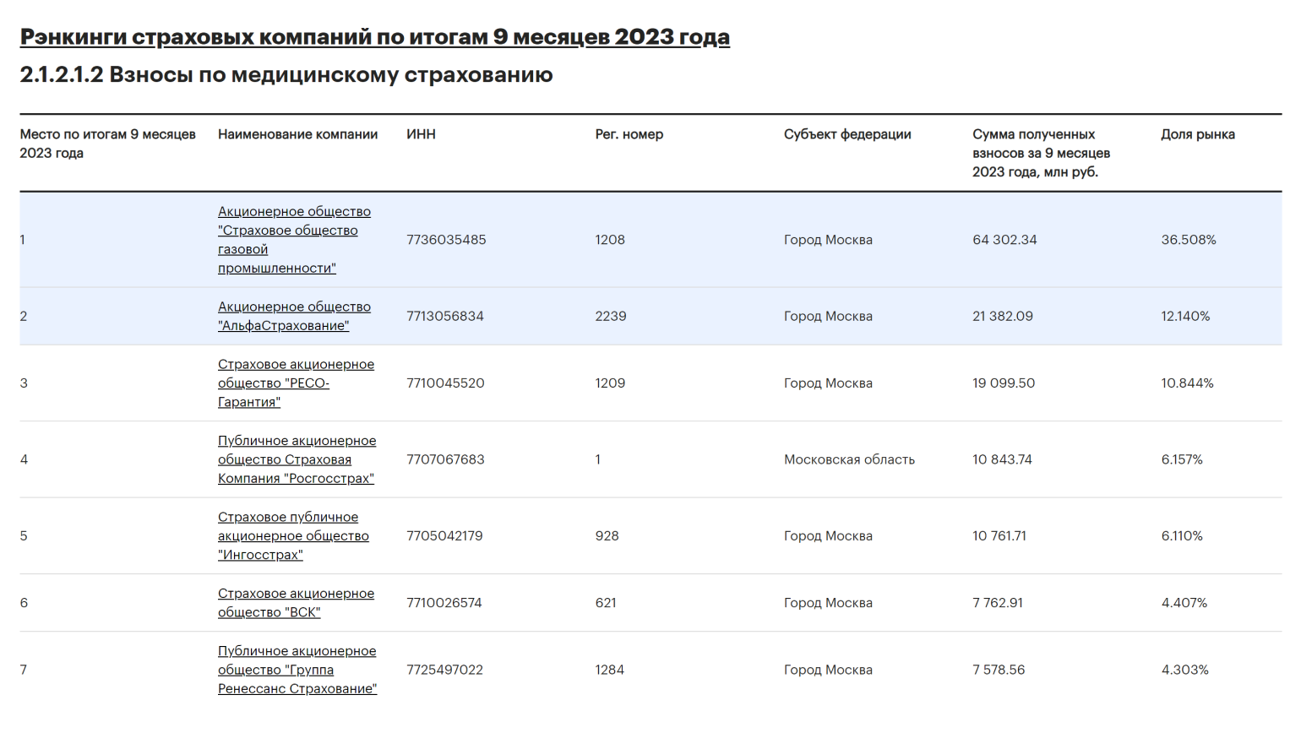Click the premium amount 10 761.71

999,535
